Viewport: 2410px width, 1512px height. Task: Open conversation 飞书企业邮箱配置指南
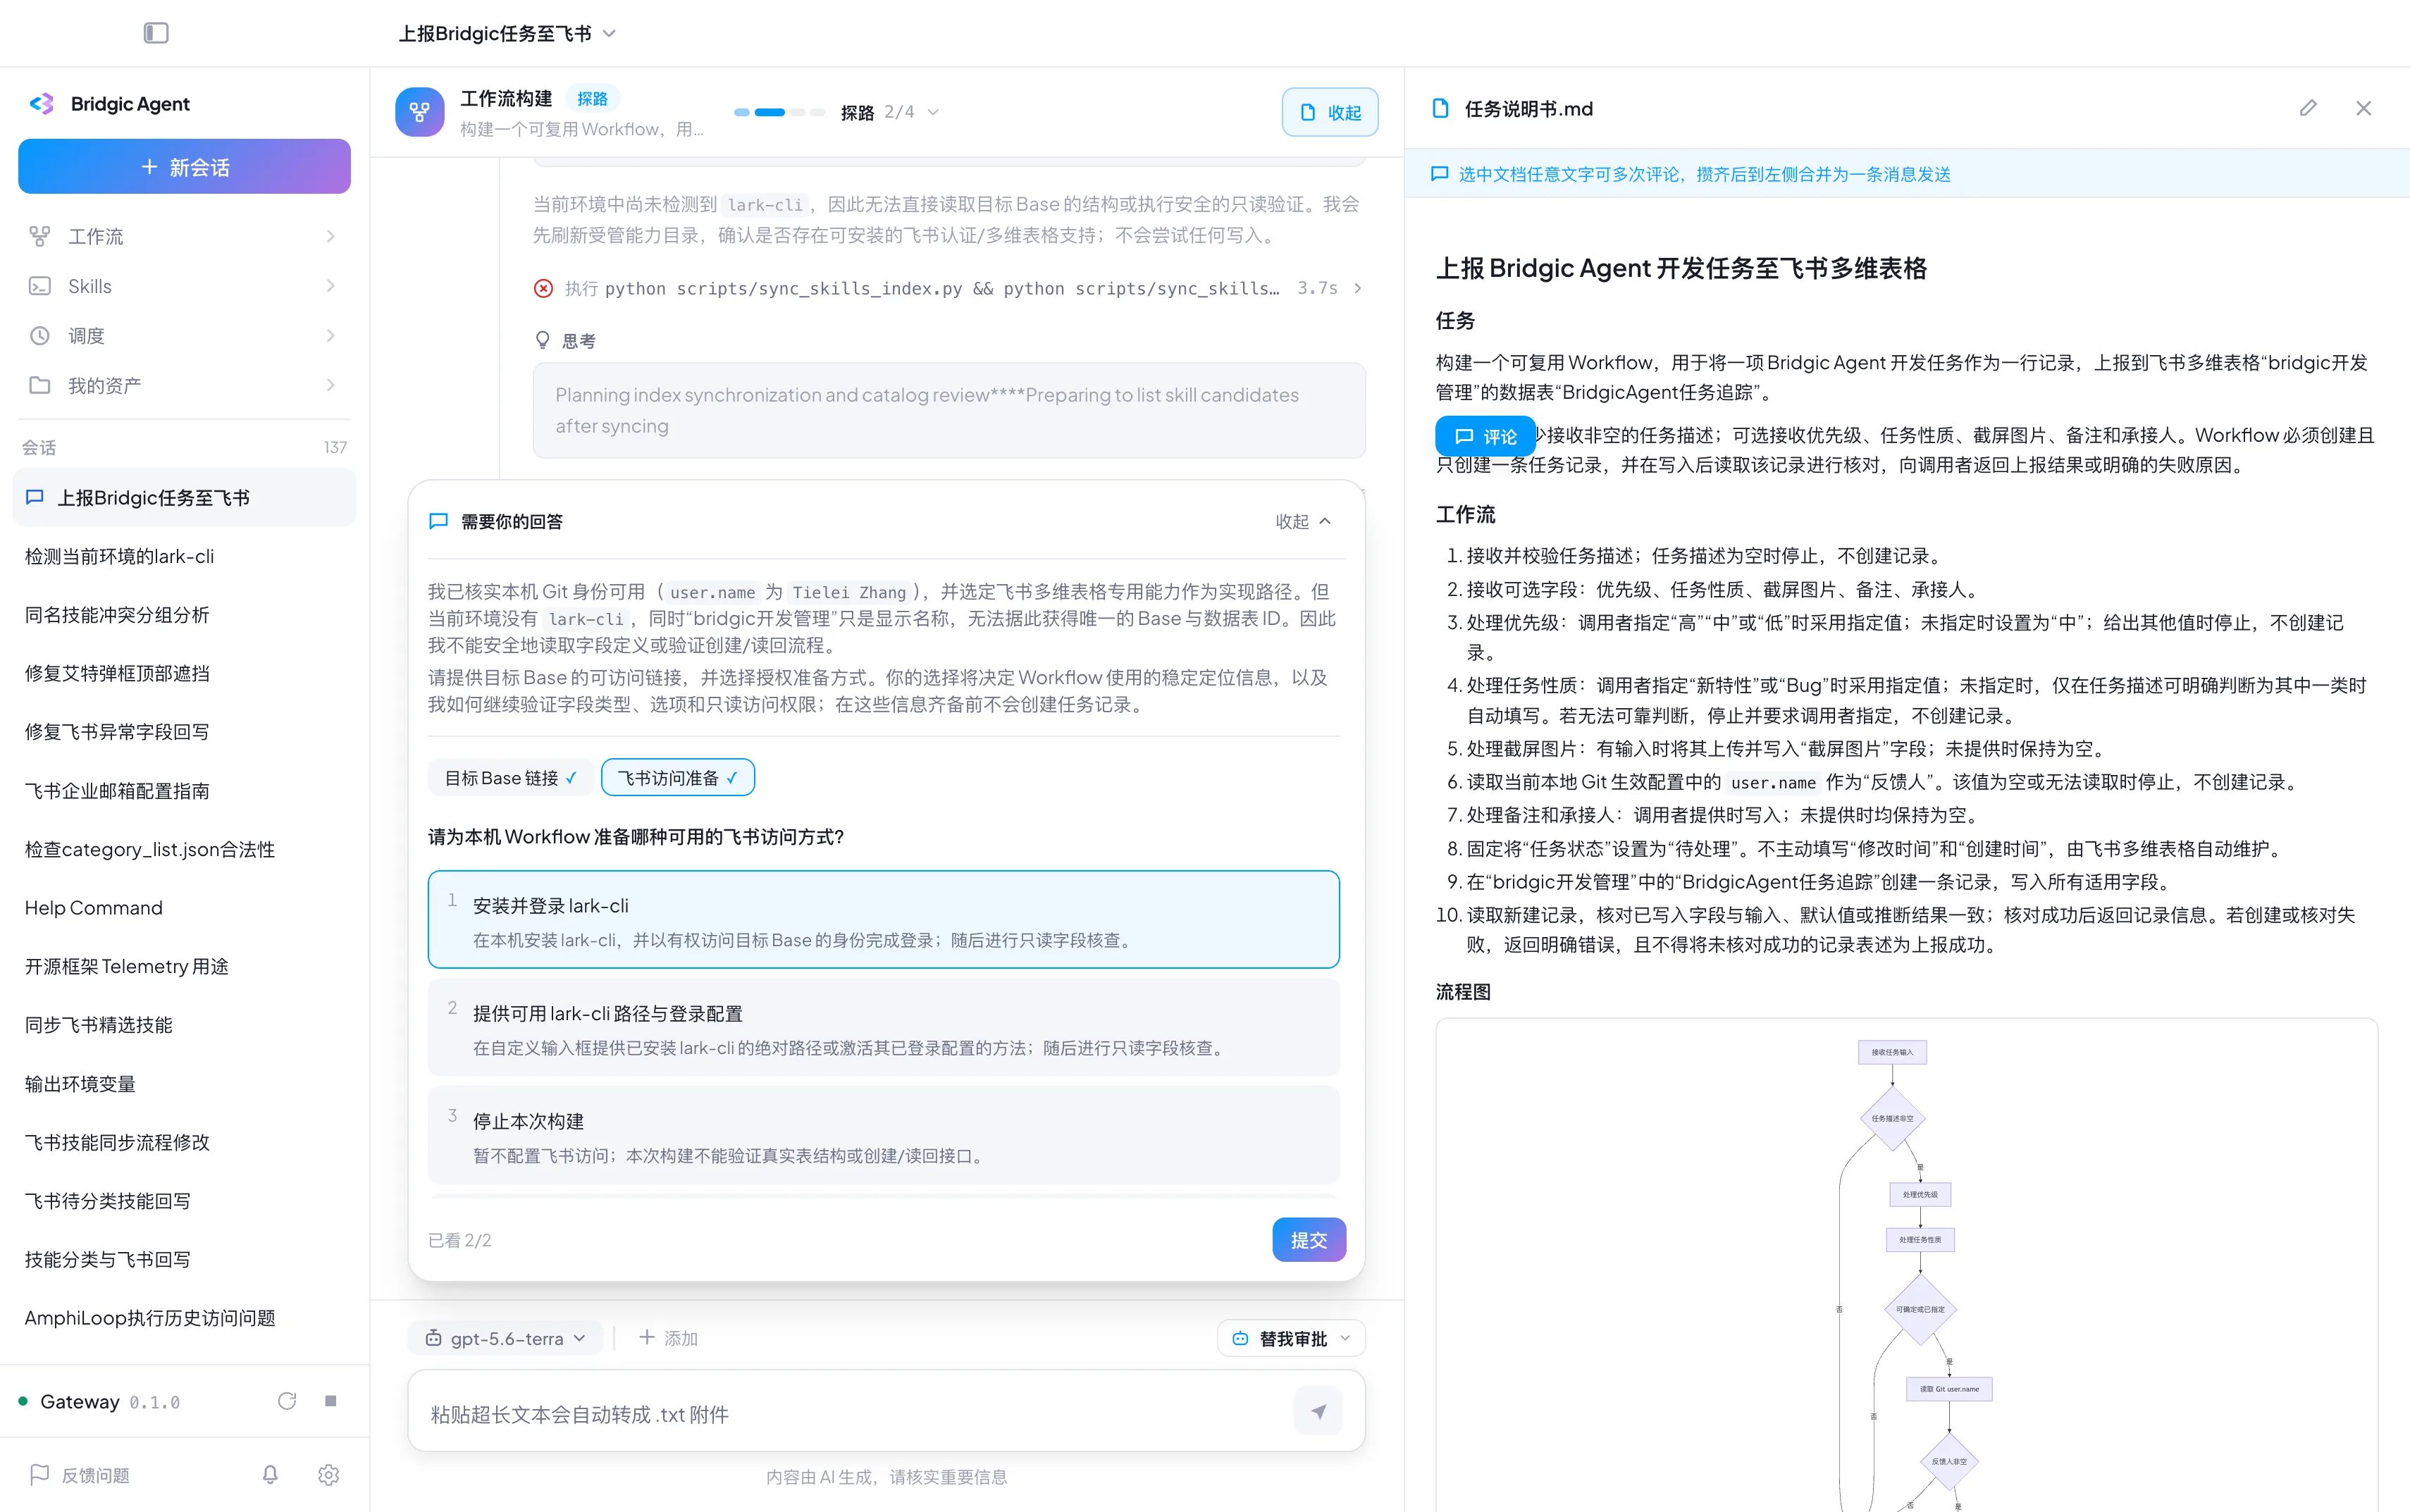click(x=184, y=791)
